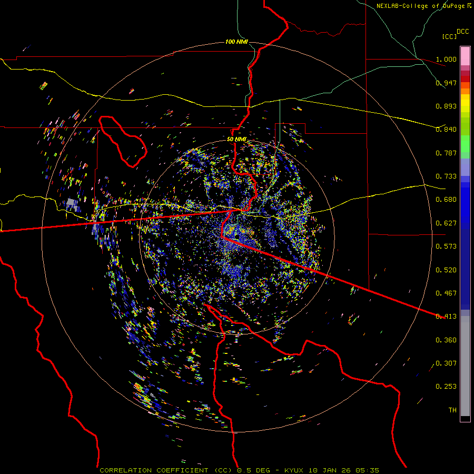Click the CORRELATION COEFFICIENT (CC) caption text
Image resolution: width=474 pixels, height=474 pixels.
click(166, 470)
